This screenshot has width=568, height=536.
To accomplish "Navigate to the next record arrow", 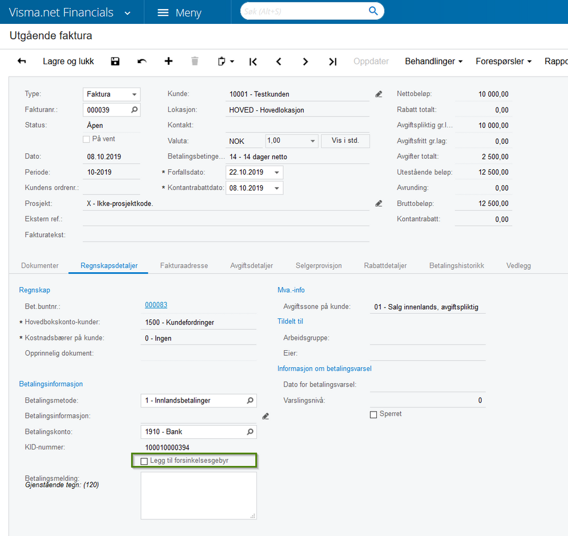I will pyautogui.click(x=305, y=61).
